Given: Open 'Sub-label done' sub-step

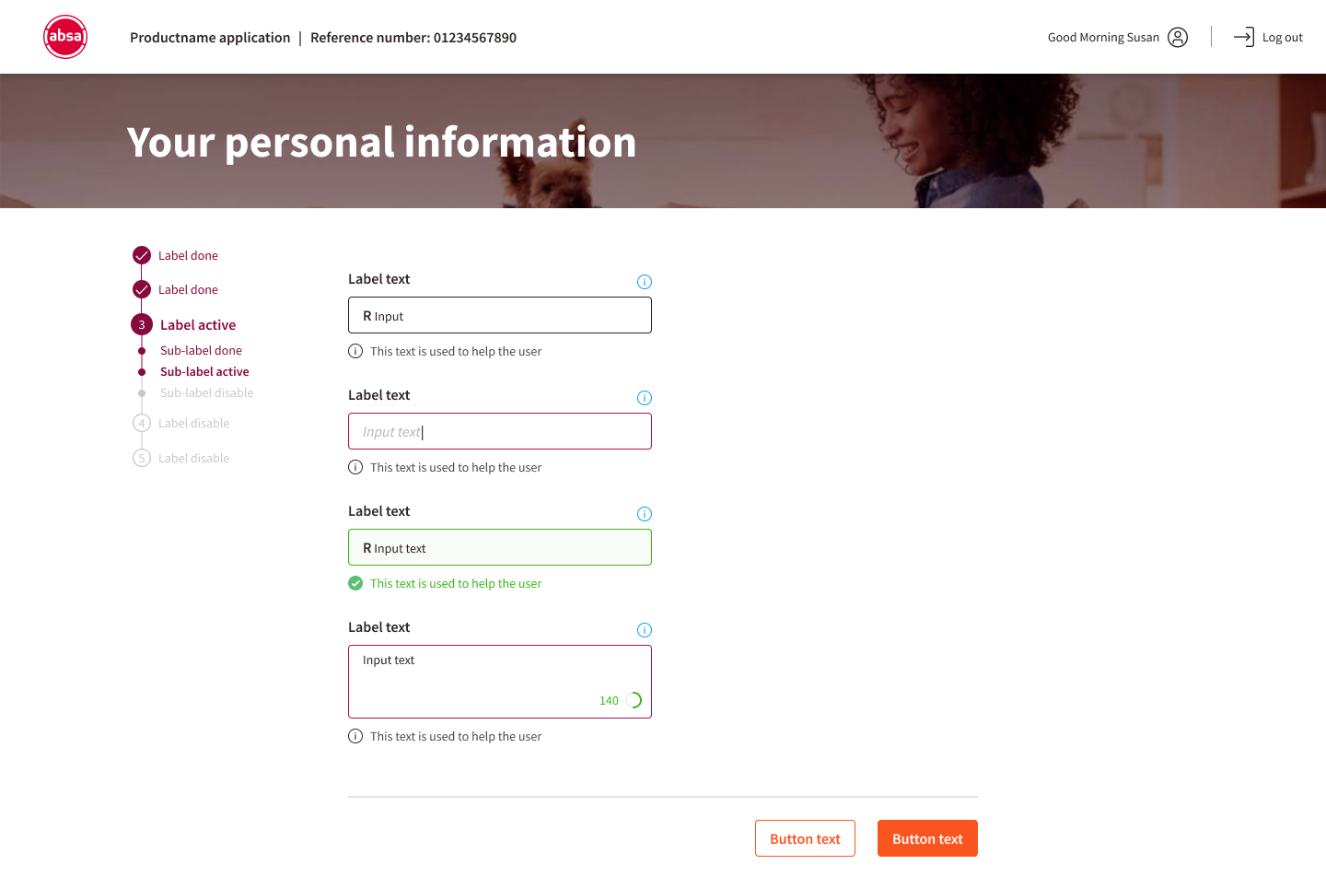Looking at the screenshot, I should coord(201,351).
